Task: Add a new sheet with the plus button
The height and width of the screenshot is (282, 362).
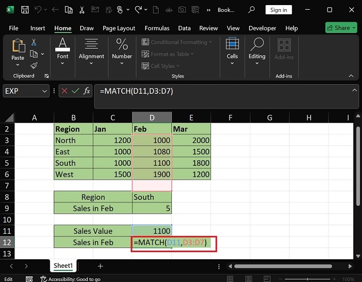Action: click(100, 266)
